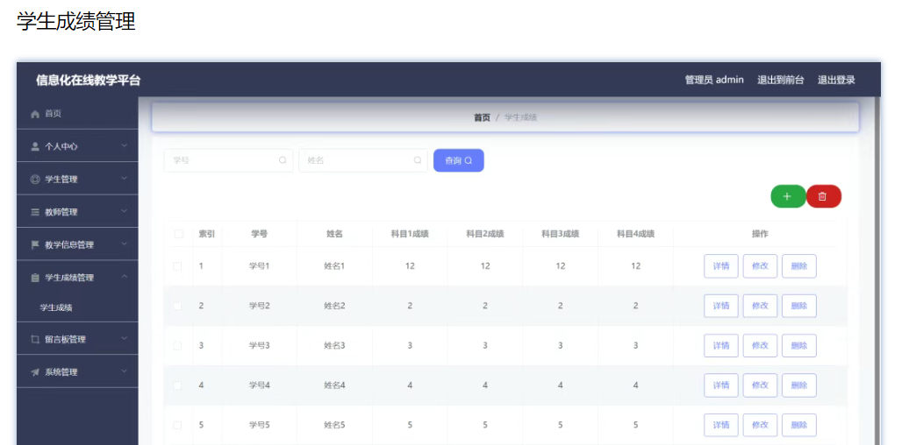Screen dimensions: 923x445
Task: Click the list icon beside 教师管理
Action: click(x=35, y=212)
